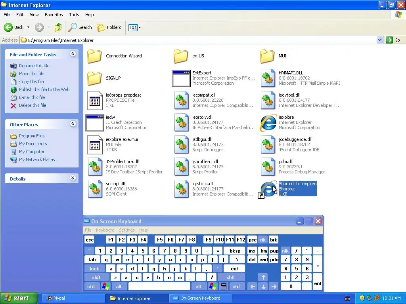Select the en-US folder icon

tap(181, 56)
